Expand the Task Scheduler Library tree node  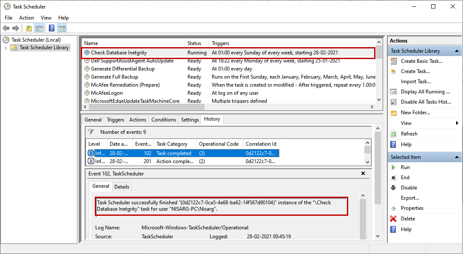pyautogui.click(x=6, y=48)
